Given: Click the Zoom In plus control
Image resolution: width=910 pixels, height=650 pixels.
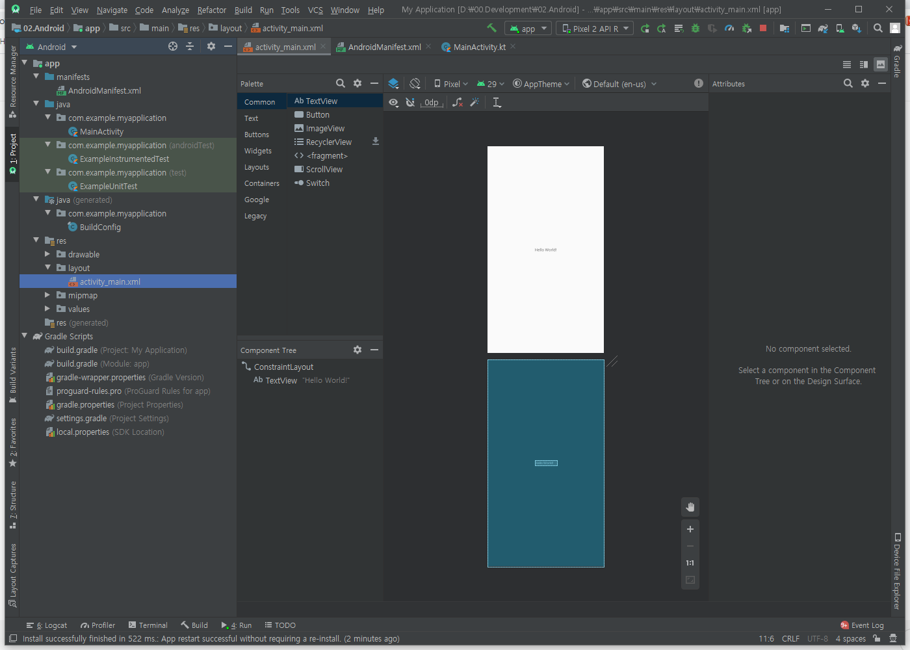Looking at the screenshot, I should coord(690,529).
